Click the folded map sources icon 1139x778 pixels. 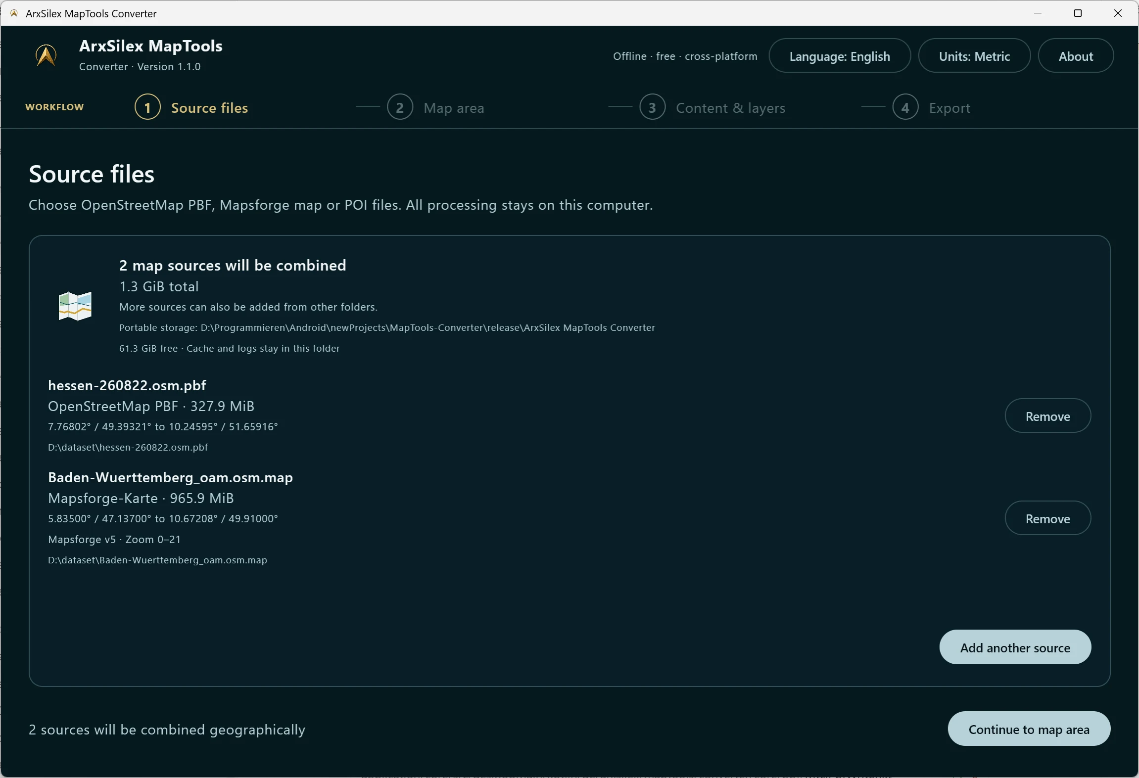[75, 306]
